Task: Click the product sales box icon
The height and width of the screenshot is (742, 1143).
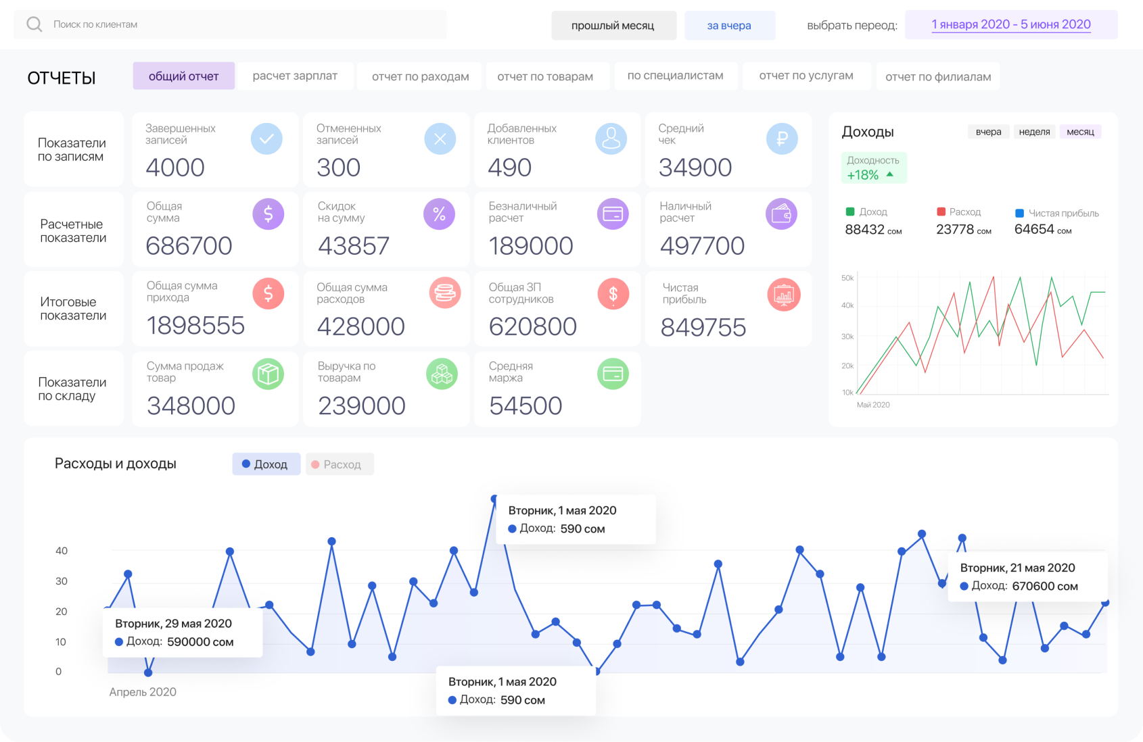Action: coord(268,374)
